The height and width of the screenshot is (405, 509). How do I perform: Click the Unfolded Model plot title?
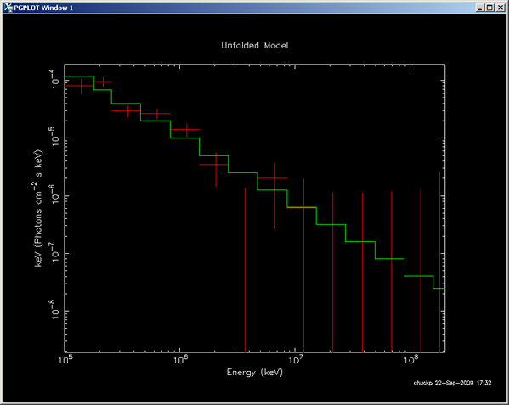255,45
